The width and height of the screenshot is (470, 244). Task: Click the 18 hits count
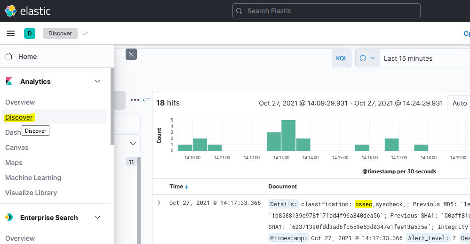point(168,103)
